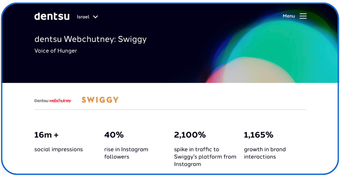This screenshot has height=178, width=340.
Task: Select the '1,165%' statistic figure
Action: 258,135
